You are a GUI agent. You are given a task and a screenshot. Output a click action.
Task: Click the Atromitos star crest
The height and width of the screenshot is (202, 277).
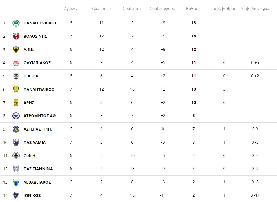coord(16,116)
